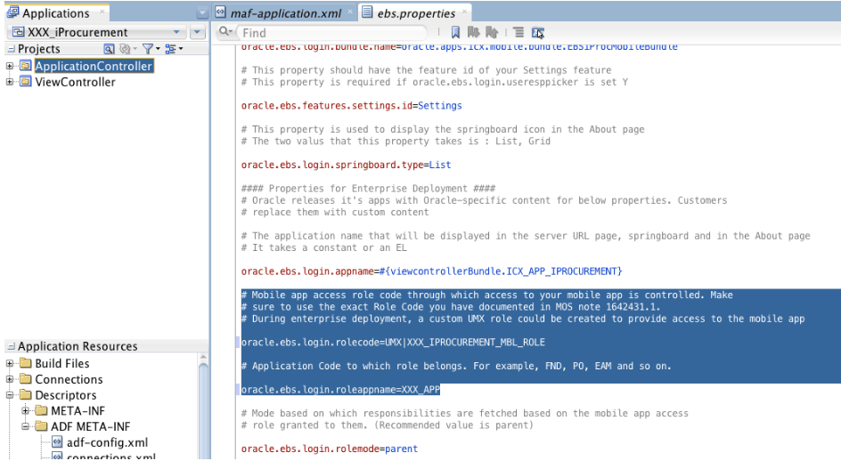Viewport: 841px width, 461px height.
Task: Focus the Find input field
Action: (x=332, y=33)
